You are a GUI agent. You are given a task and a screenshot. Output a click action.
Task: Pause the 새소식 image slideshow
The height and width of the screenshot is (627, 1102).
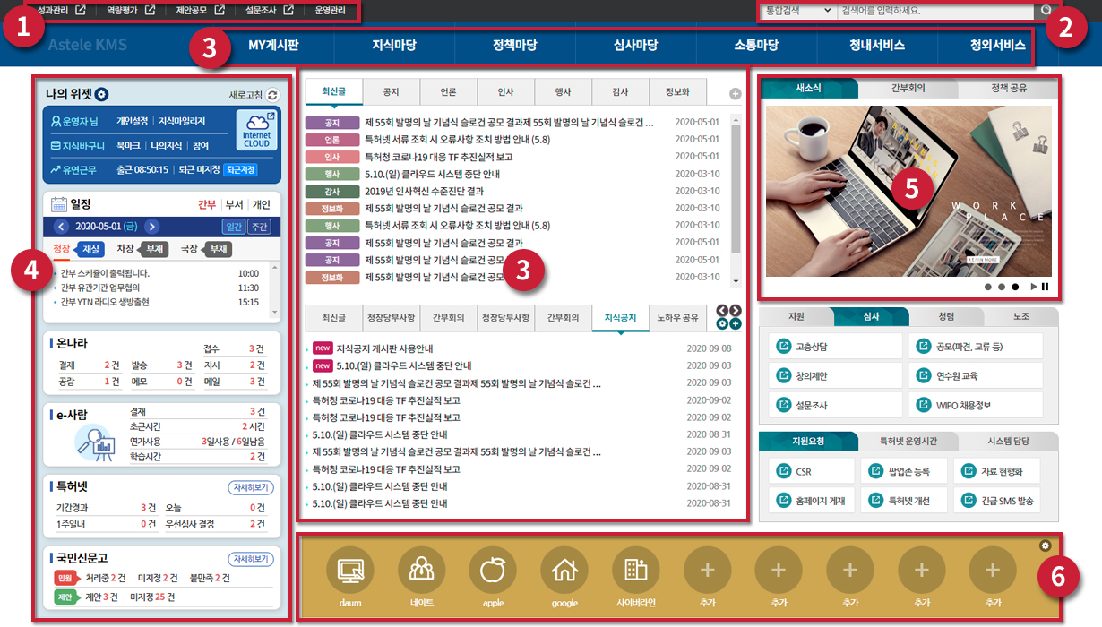1045,287
